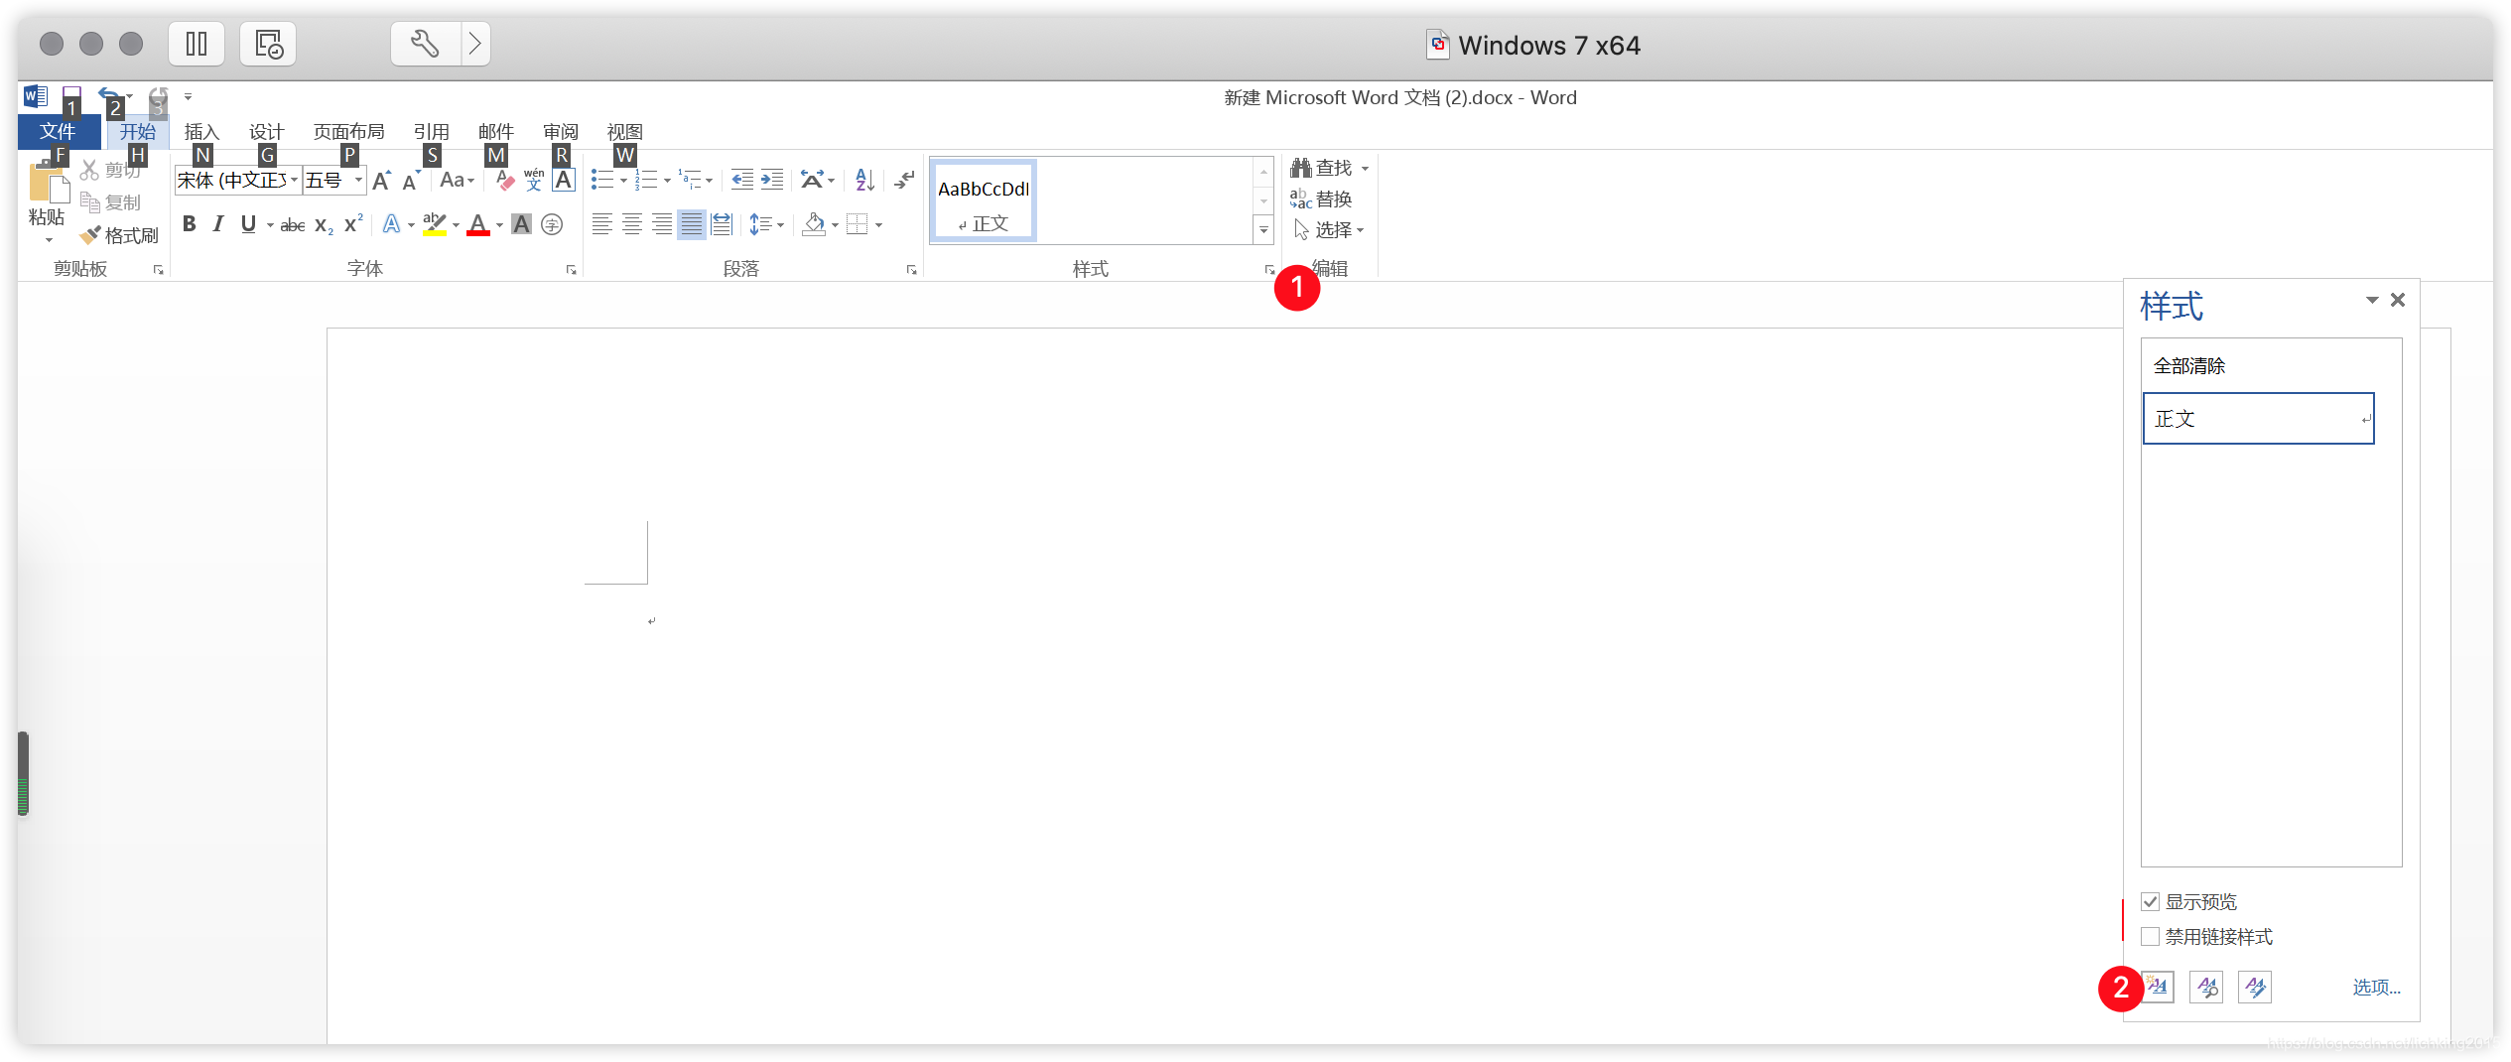This screenshot has width=2511, height=1062.
Task: Increase font size with grow font icon
Action: (x=381, y=181)
